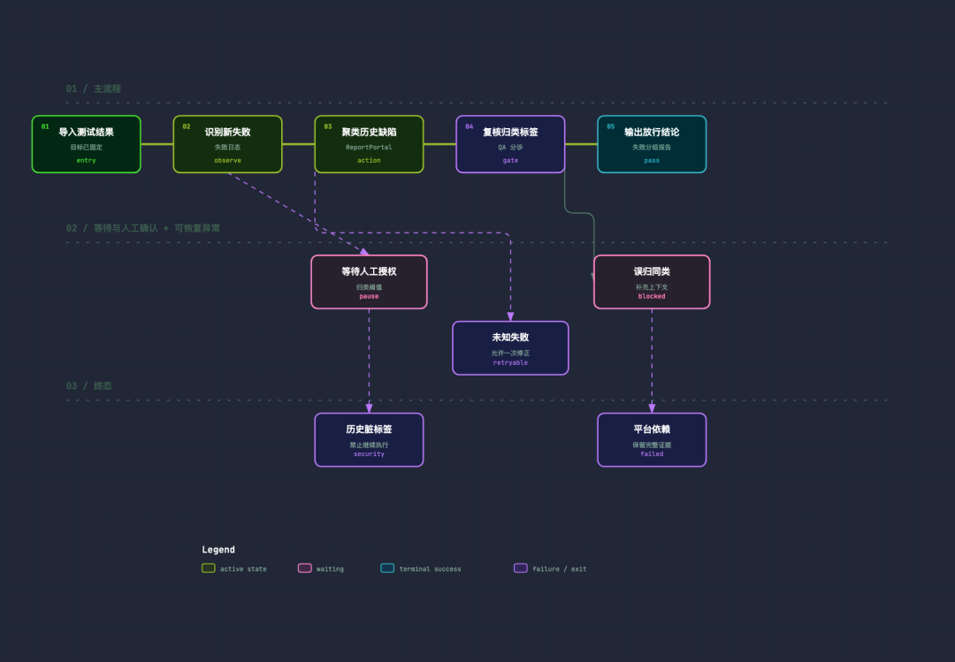Image resolution: width=955 pixels, height=662 pixels.
Task: Click the '02 / 等待与人工确认 + 可恢复异常' label
Action: click(143, 228)
